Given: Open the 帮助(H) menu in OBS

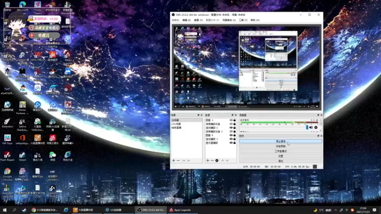Looking at the screenshot, I should point(255,20).
